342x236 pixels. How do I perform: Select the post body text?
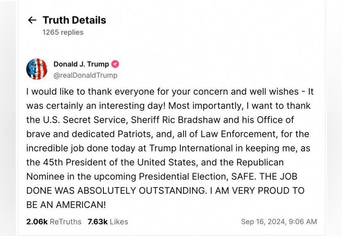170,145
